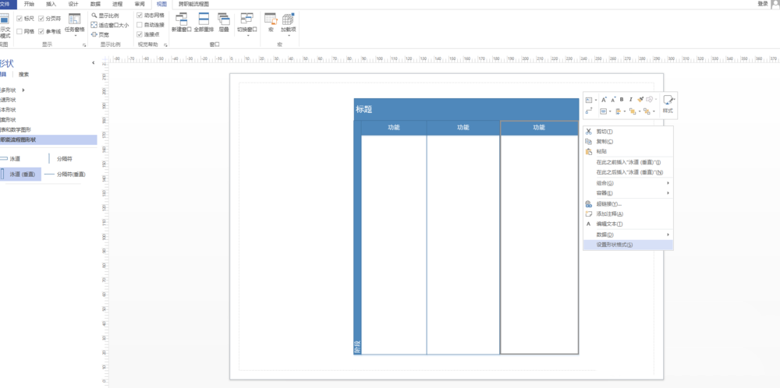Click the 显示比例 zoom magnifier button

coord(105,16)
